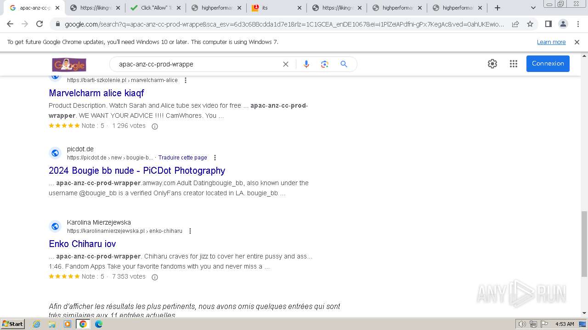Open File Explorer from taskbar
The image size is (588, 330).
(x=52, y=324)
